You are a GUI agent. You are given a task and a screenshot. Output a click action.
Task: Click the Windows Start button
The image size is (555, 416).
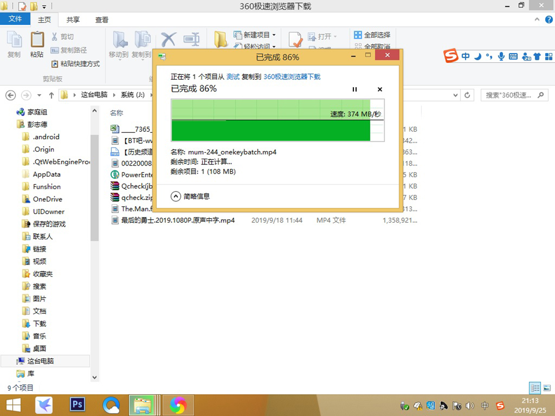pyautogui.click(x=13, y=406)
